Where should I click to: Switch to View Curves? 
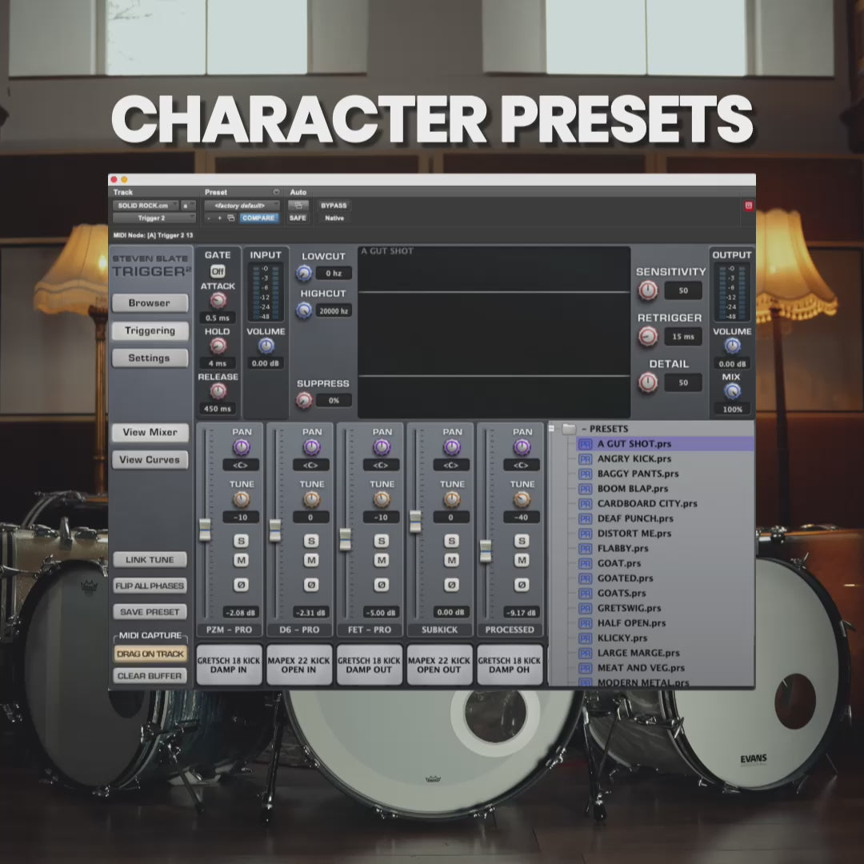[x=150, y=459]
